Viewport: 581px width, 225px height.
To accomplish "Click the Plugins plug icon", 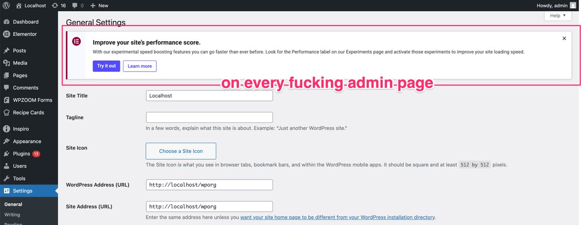I will (6, 154).
